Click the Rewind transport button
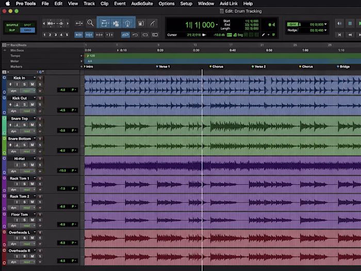 (x=350, y=35)
